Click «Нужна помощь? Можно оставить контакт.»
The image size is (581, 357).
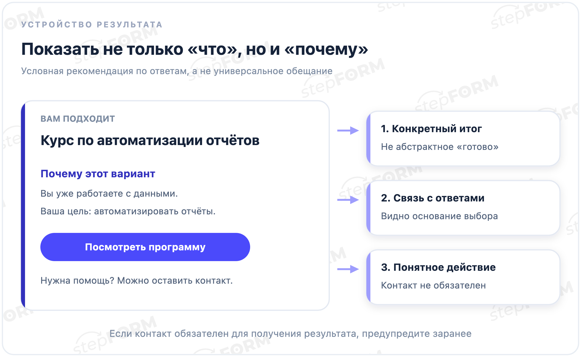137,280
